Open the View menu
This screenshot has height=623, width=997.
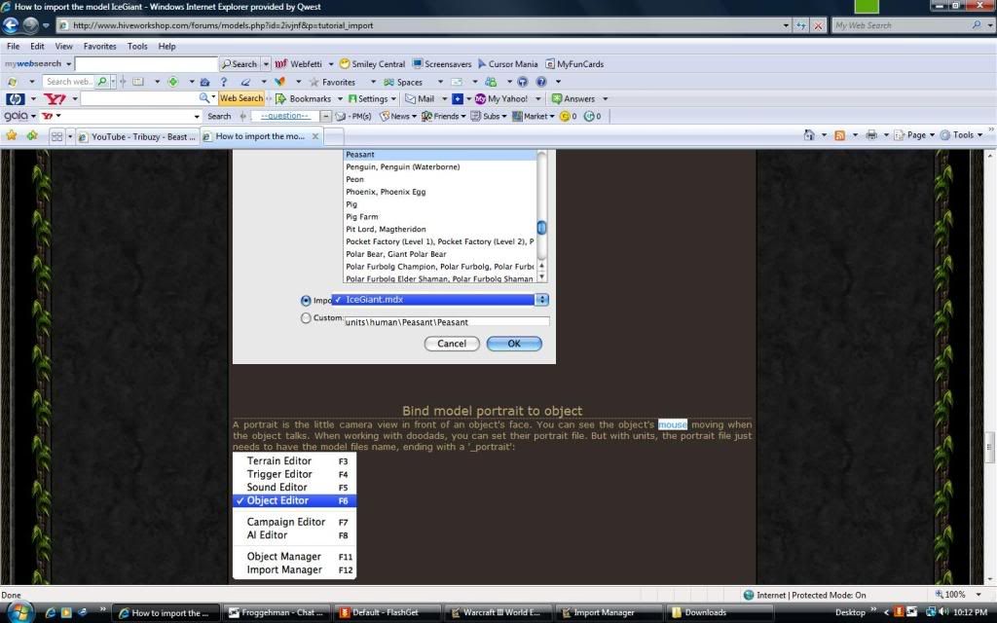click(x=63, y=47)
